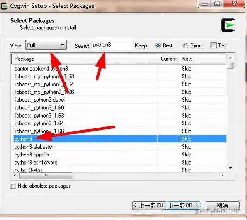This screenshot has width=247, height=220.
Task: Click the vertical scrollbar up arrow
Action: [230, 58]
